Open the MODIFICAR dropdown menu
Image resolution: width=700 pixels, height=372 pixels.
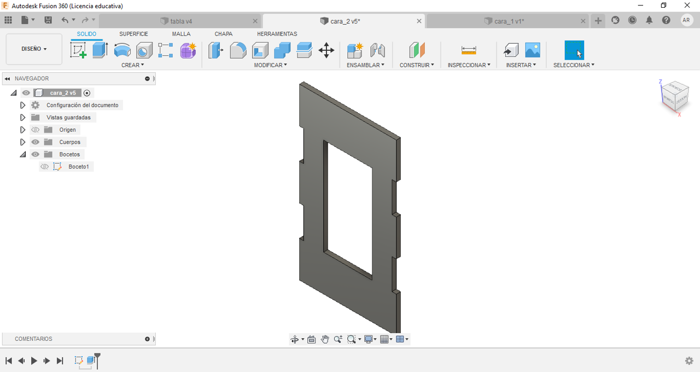click(x=270, y=65)
